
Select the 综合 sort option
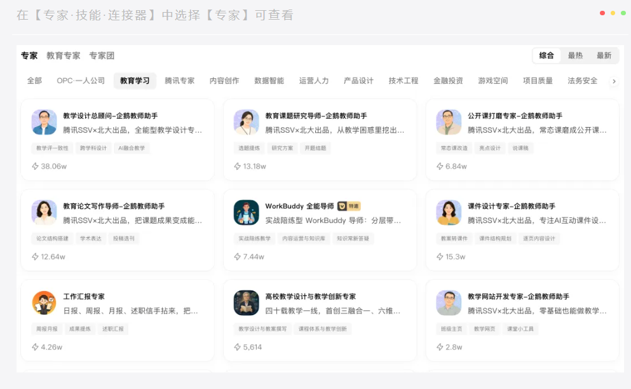click(546, 55)
